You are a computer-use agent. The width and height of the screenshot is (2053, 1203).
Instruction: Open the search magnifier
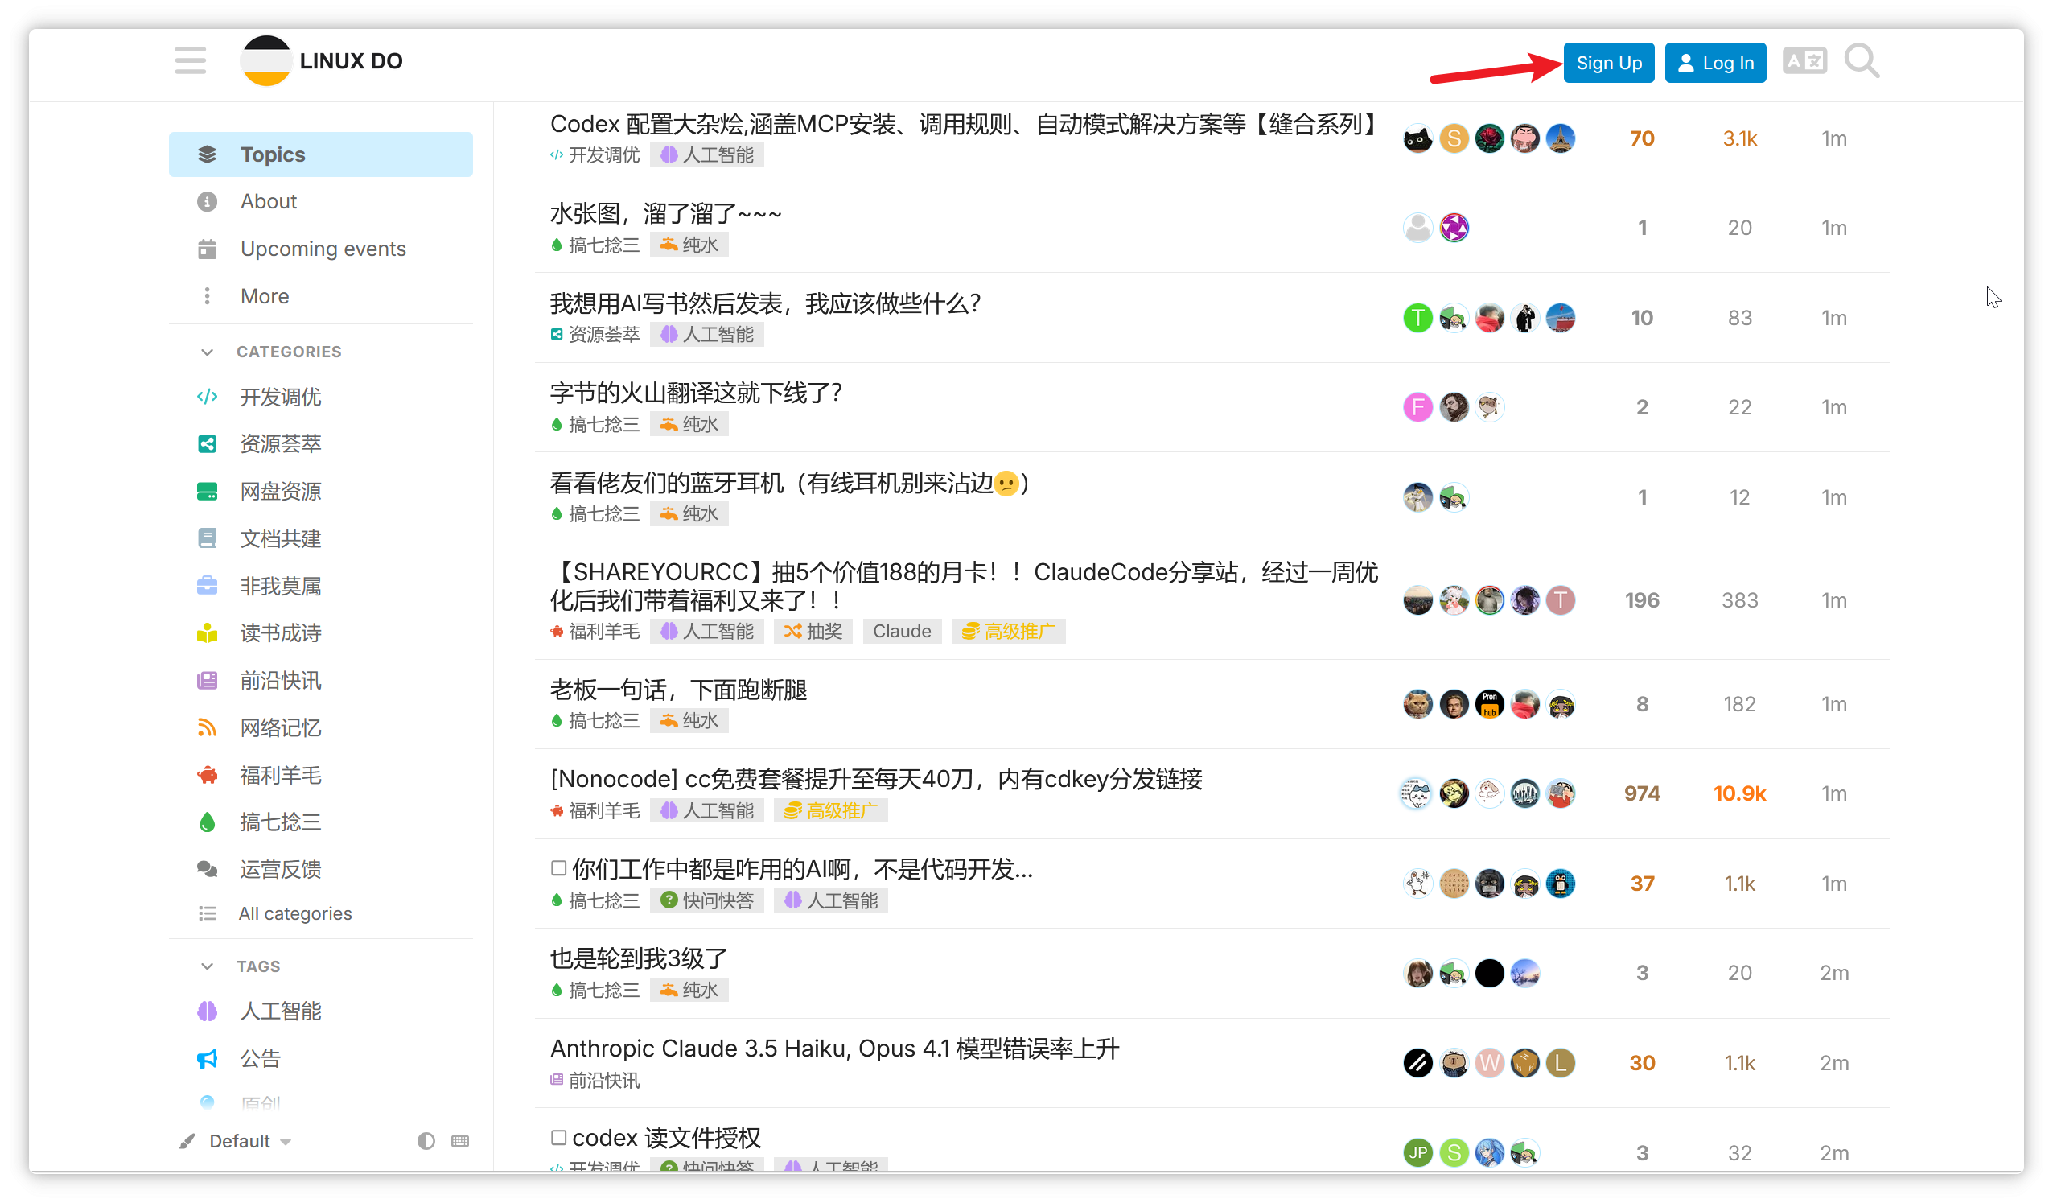[1862, 60]
